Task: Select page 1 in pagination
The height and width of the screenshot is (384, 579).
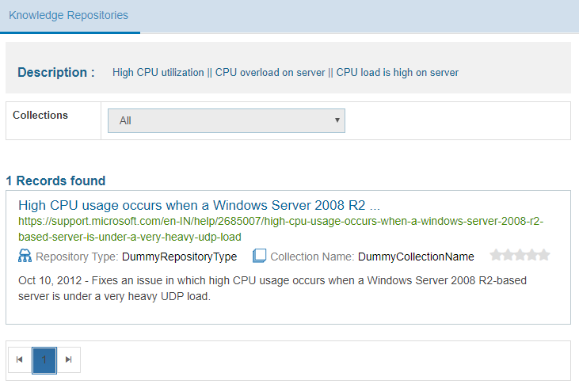Action: point(44,359)
